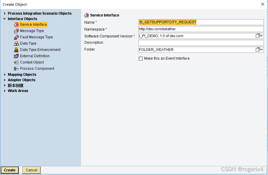This screenshot has height=175, width=268.
Task: Click the Data Type Enhancement icon
Action: tap(16, 50)
